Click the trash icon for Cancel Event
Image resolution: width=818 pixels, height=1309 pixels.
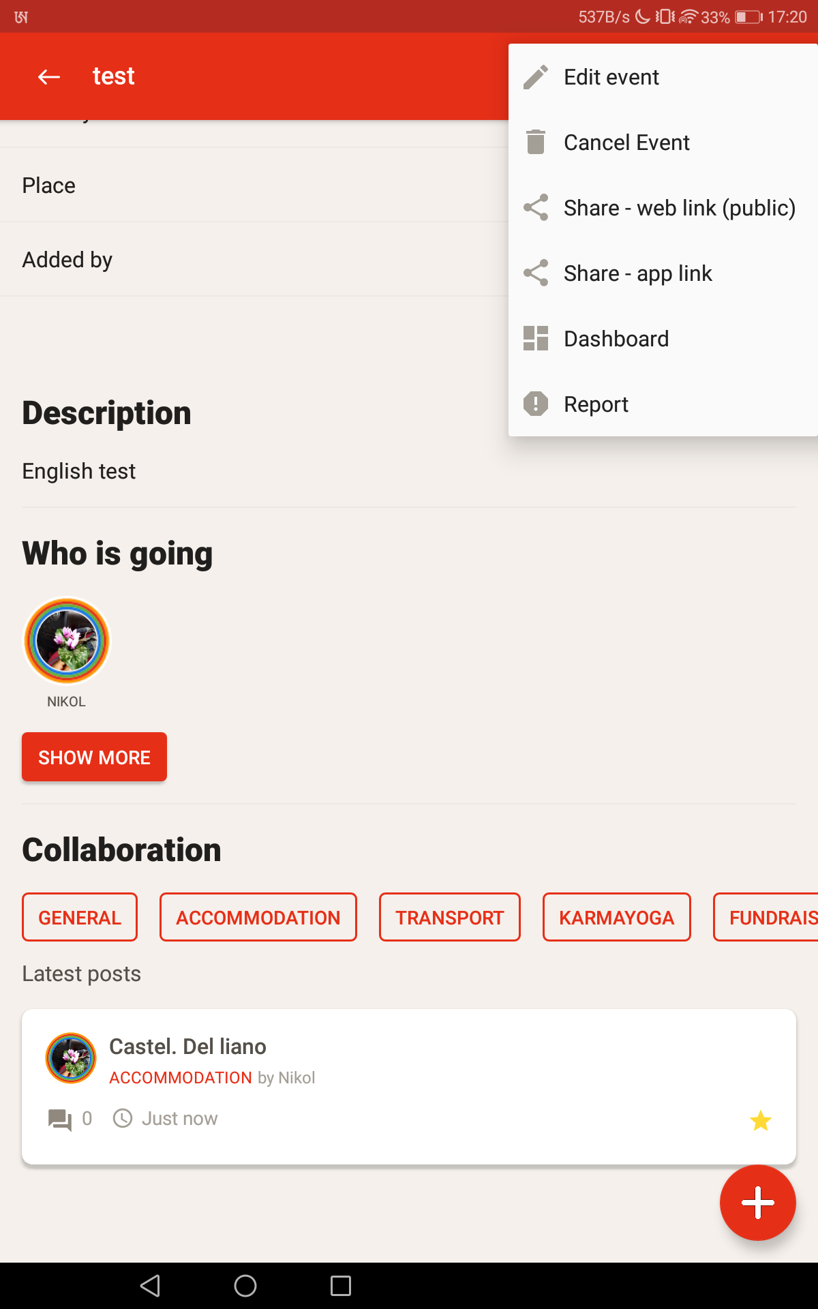[536, 142]
